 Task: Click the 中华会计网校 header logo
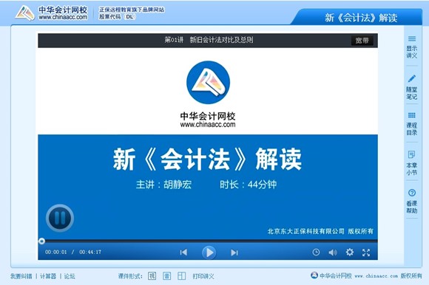point(52,13)
